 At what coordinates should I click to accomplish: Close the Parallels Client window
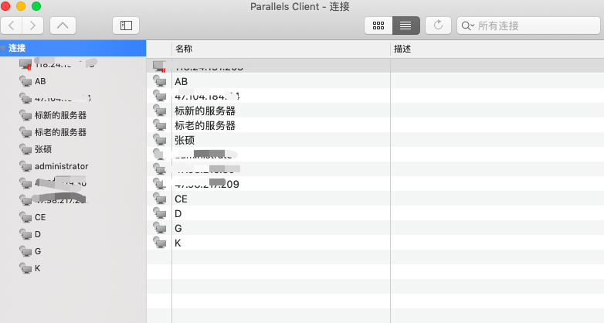coord(5,6)
